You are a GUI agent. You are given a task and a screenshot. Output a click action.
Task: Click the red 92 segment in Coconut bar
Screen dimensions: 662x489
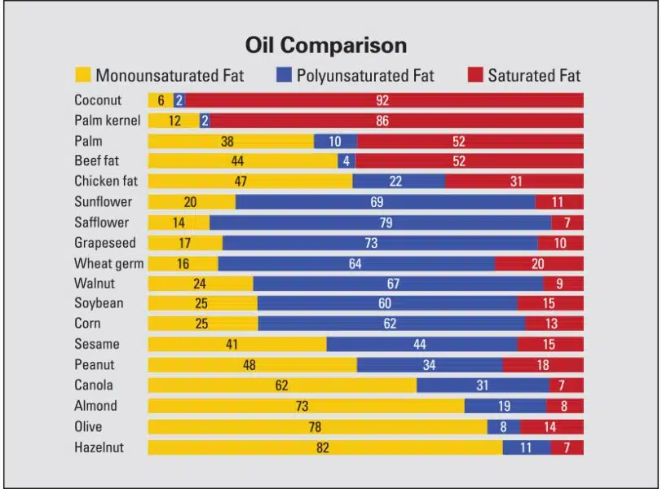coord(385,100)
